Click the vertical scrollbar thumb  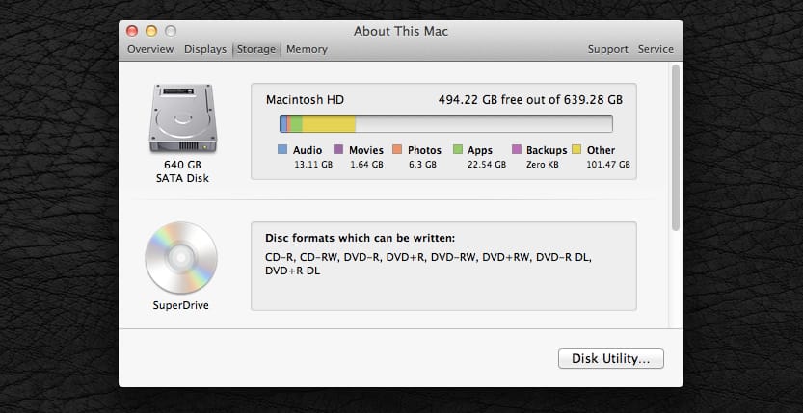[x=676, y=147]
